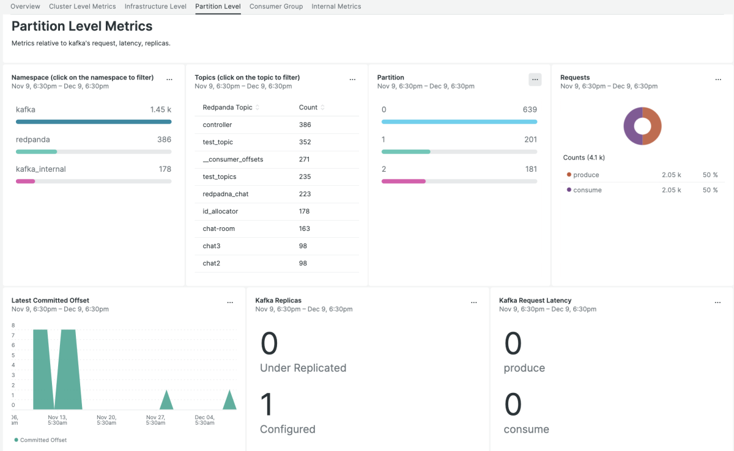
Task: Open the Requests widget ellipsis menu
Action: click(x=718, y=79)
